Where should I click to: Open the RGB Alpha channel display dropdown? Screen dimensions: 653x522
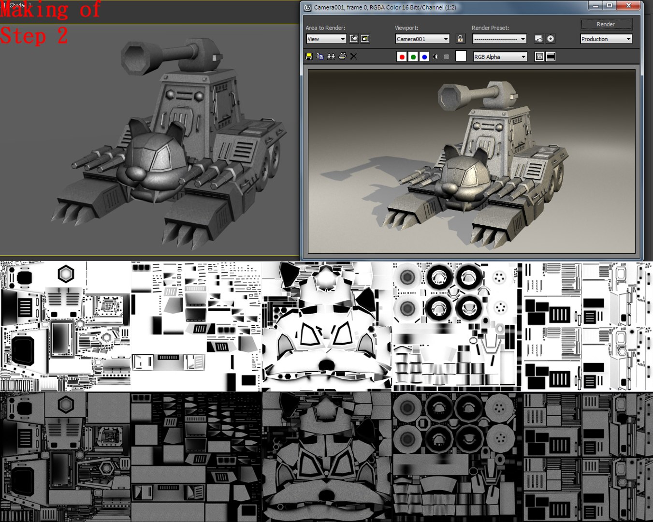500,57
